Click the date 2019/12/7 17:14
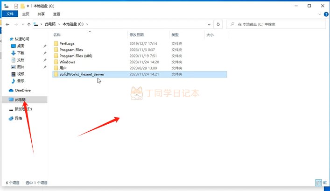The width and height of the screenshot is (330, 191). click(x=143, y=43)
